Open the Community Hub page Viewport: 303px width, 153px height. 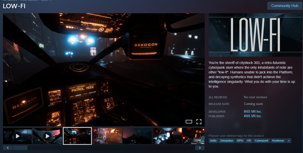285,6
